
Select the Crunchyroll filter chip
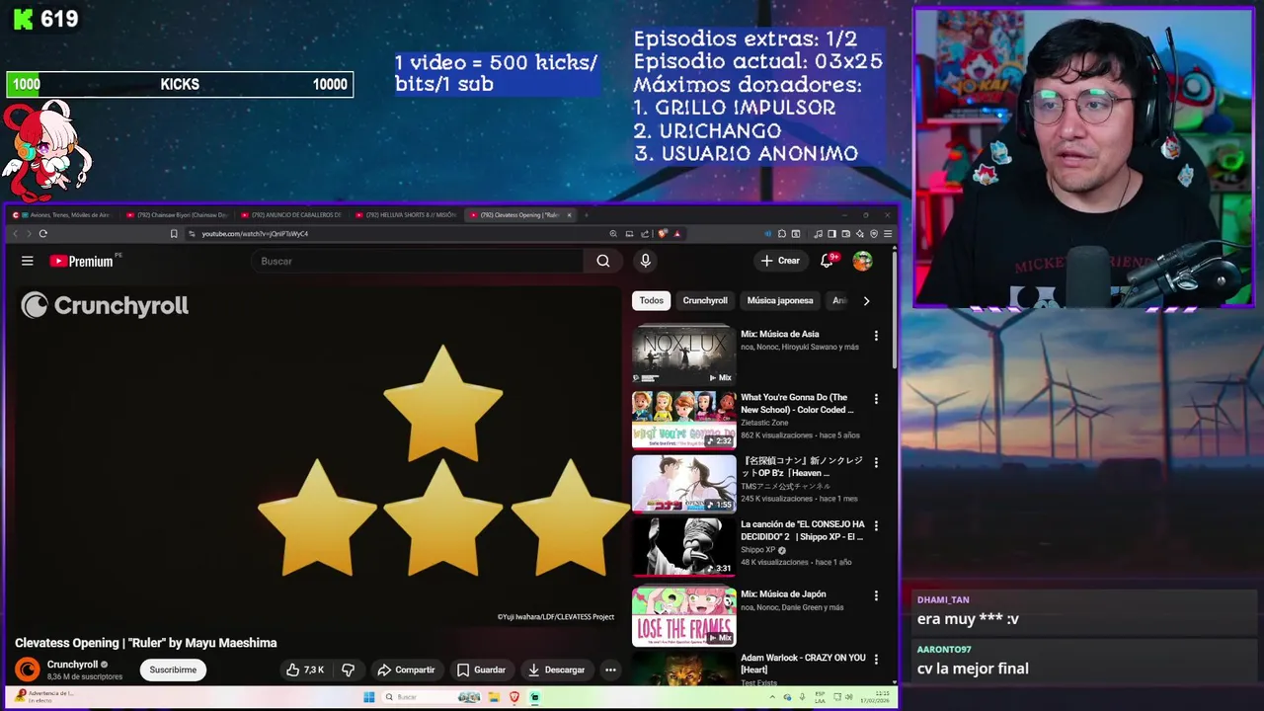[705, 300]
